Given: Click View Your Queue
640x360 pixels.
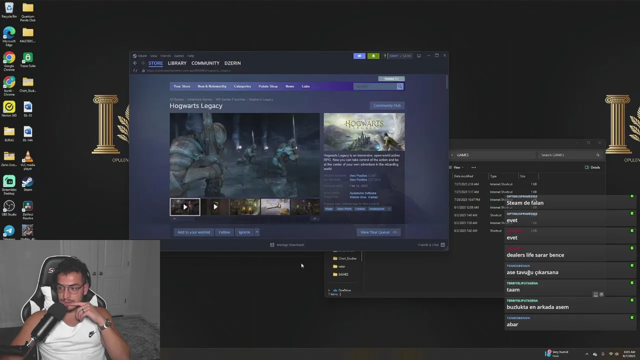Looking at the screenshot, I should pyautogui.click(x=378, y=232).
